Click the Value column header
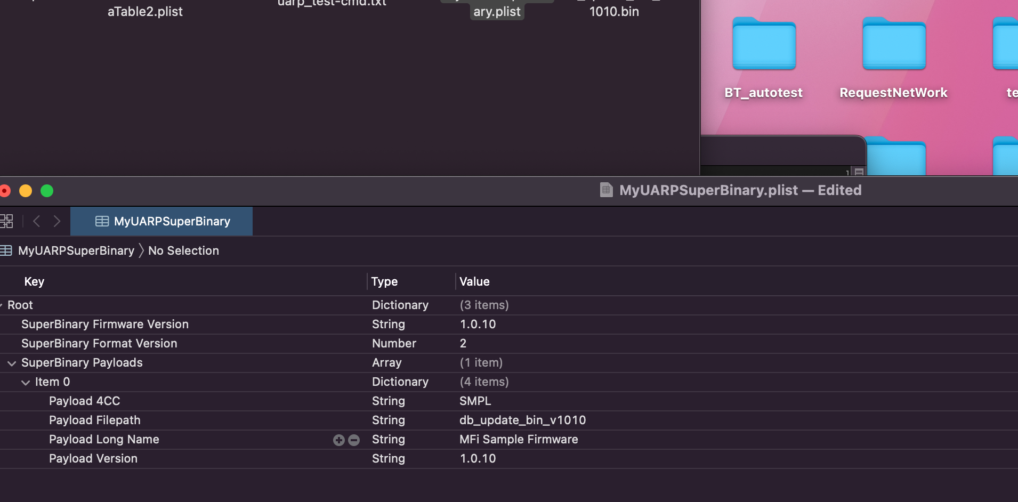The image size is (1018, 502). click(x=474, y=281)
